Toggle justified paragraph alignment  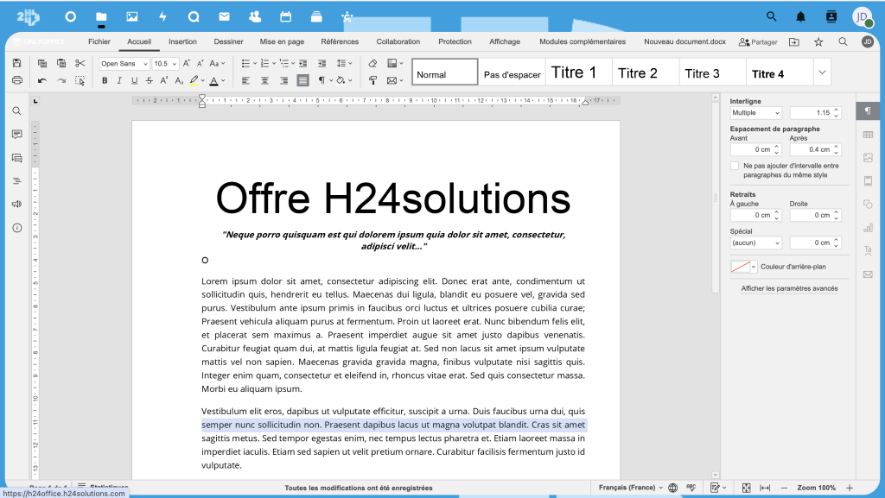[x=302, y=80]
